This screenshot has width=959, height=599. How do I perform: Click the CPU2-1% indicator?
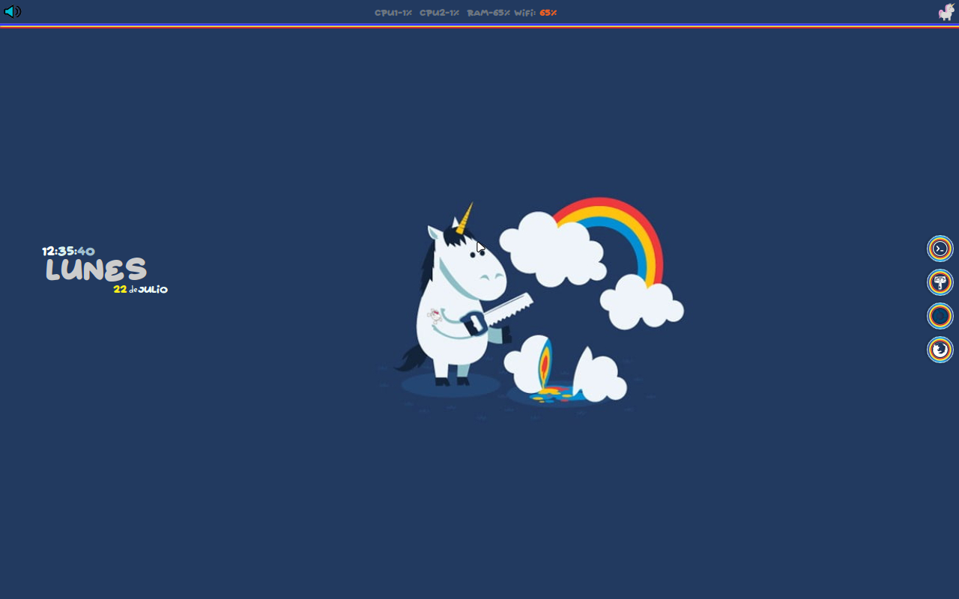(439, 13)
